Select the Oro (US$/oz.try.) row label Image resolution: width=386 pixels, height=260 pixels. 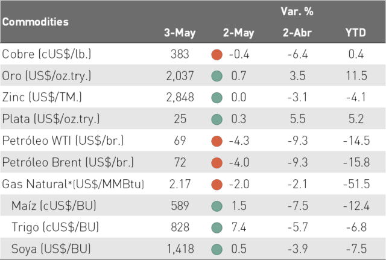tap(46, 76)
